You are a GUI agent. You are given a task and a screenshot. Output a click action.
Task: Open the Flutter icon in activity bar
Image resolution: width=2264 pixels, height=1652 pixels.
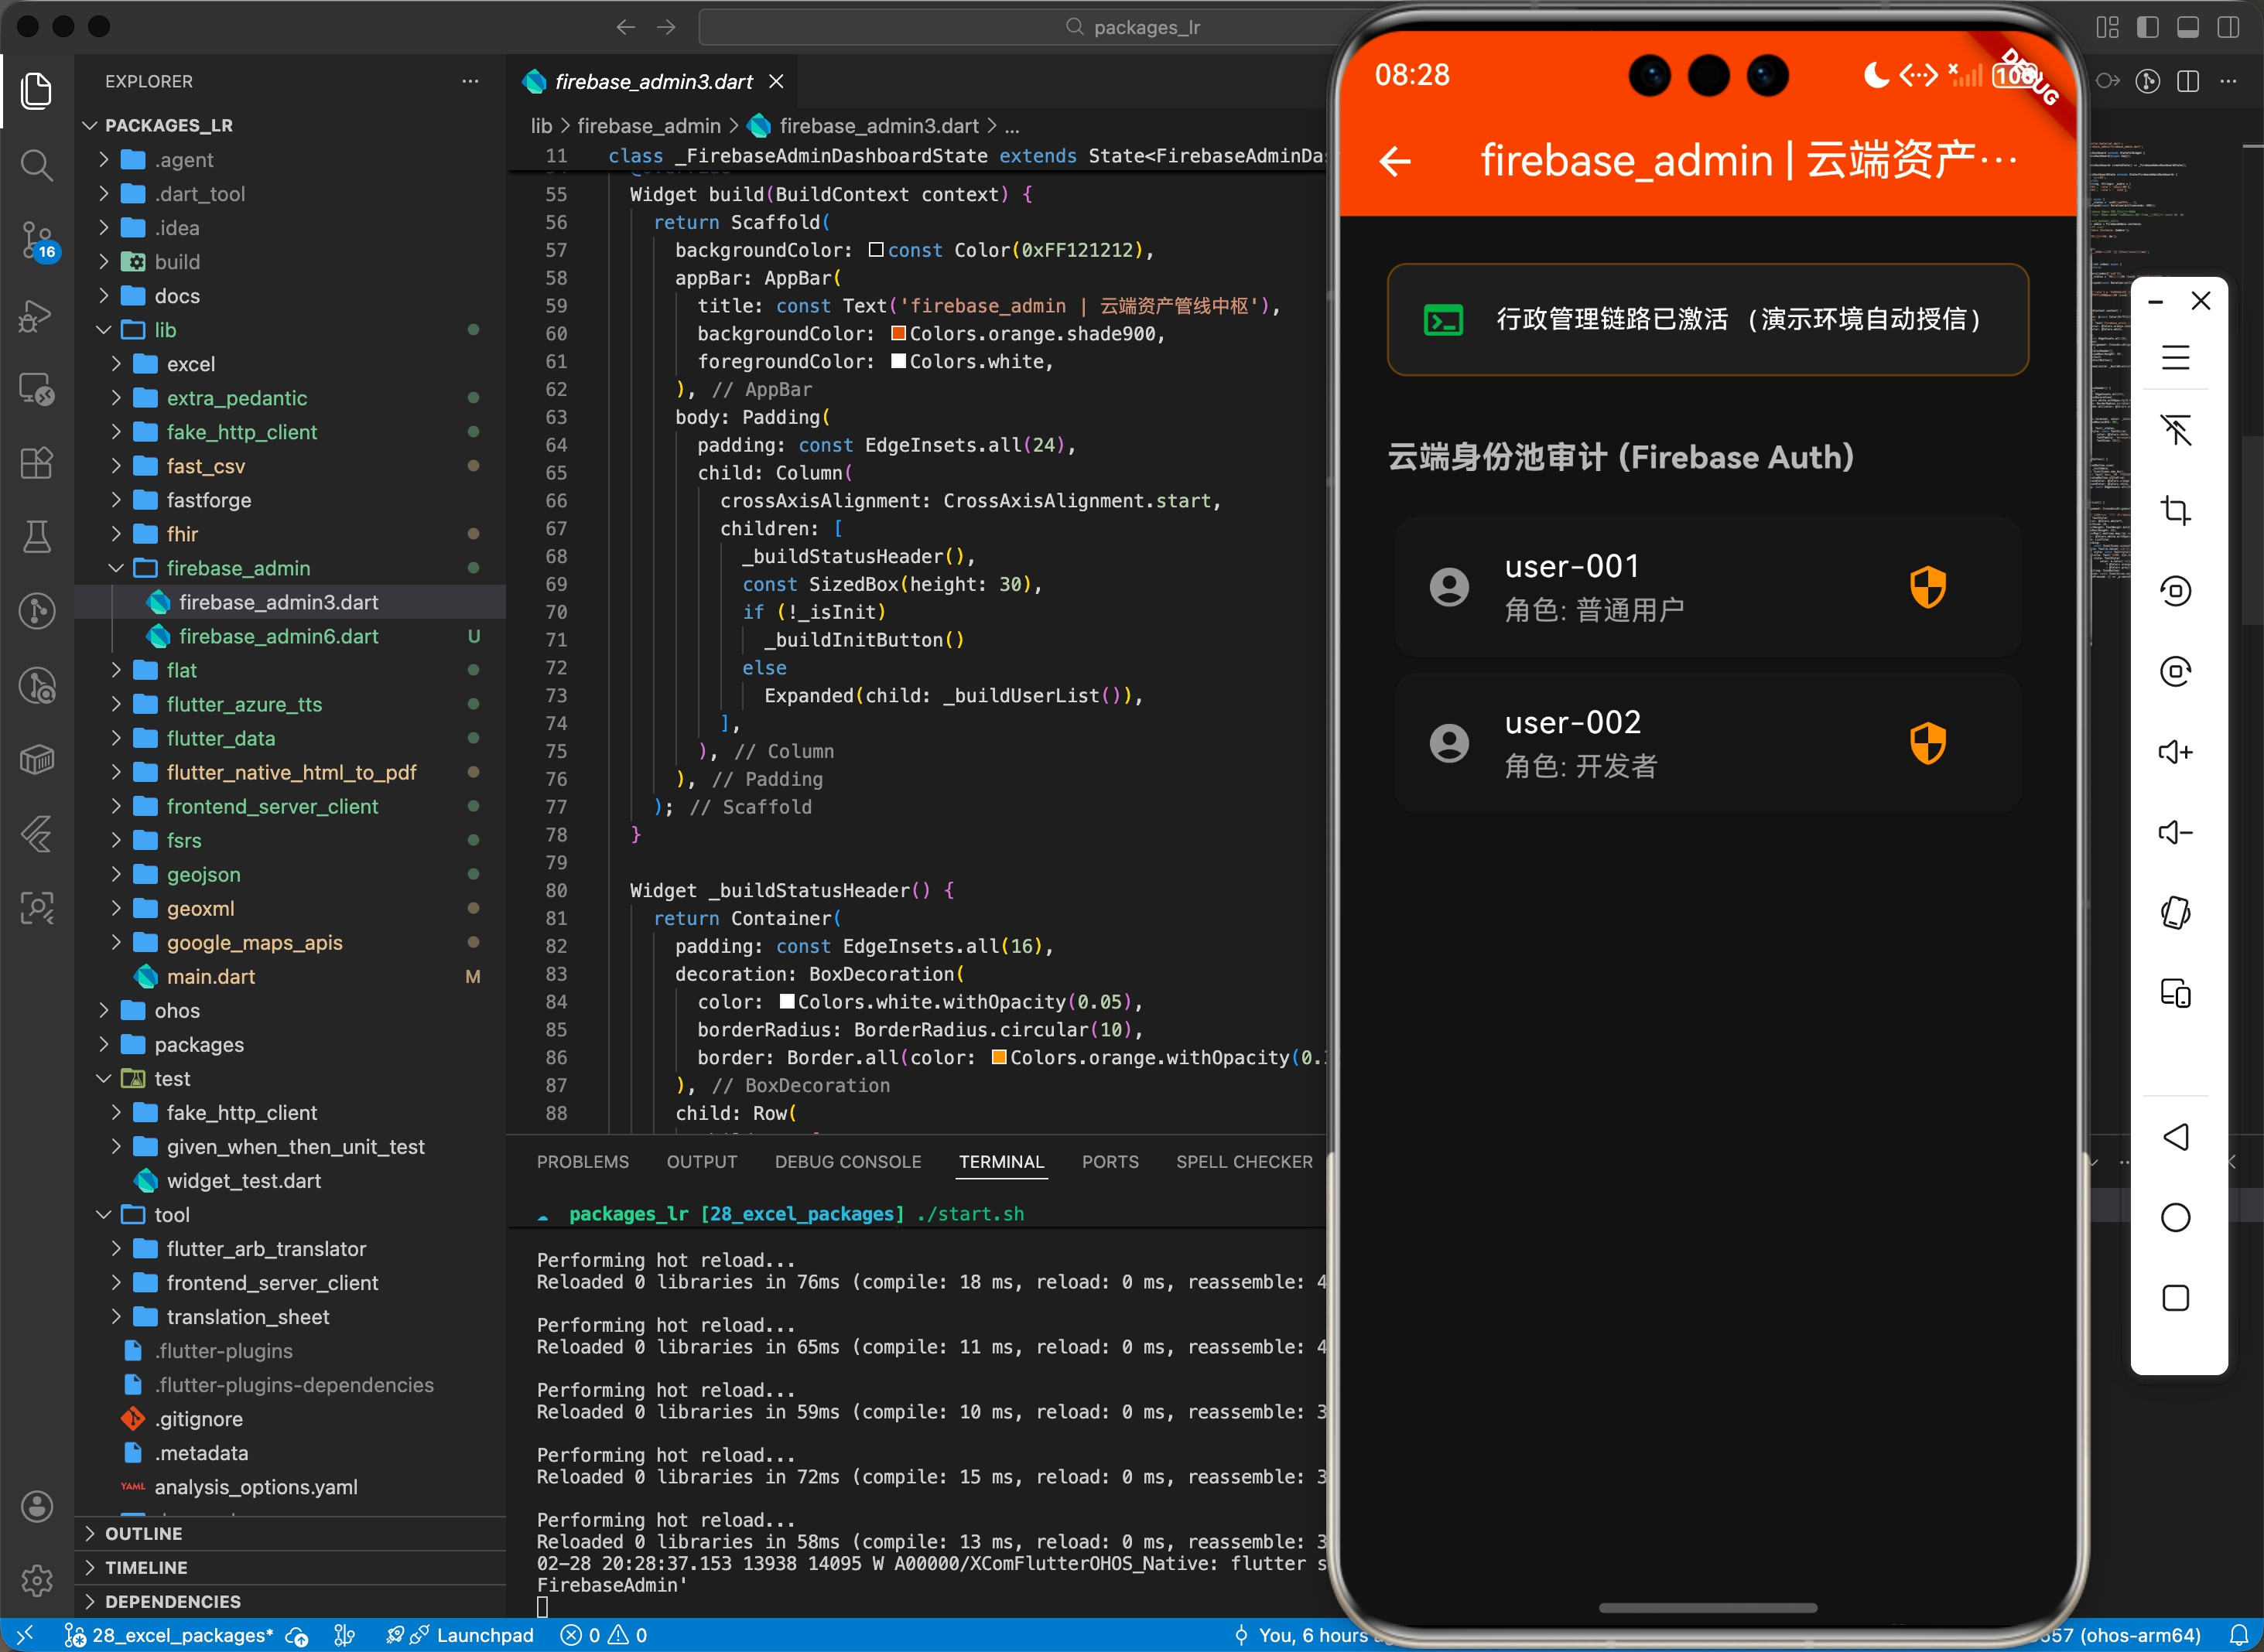[x=37, y=833]
